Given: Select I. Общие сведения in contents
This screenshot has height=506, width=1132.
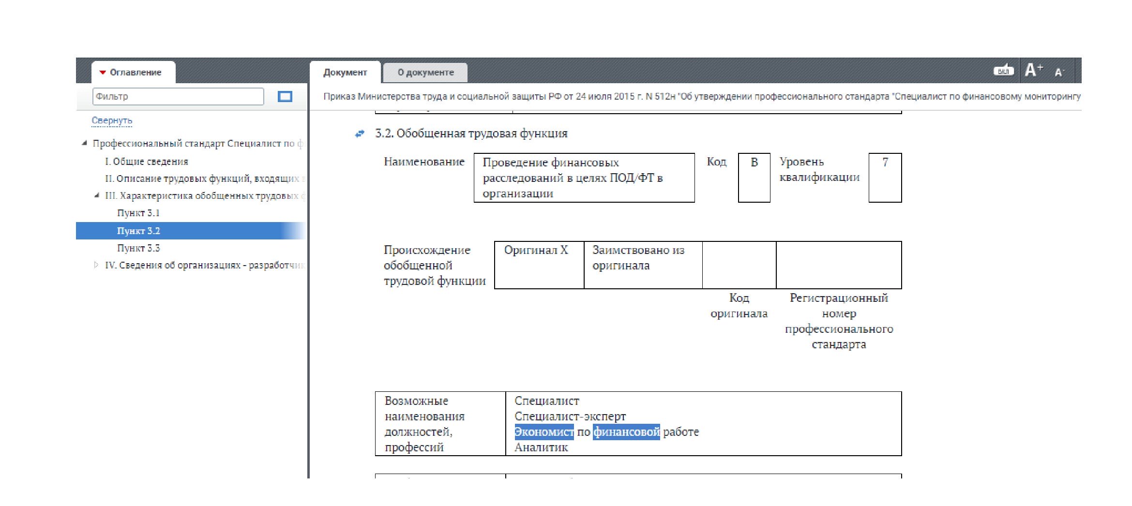Looking at the screenshot, I should [x=147, y=162].
